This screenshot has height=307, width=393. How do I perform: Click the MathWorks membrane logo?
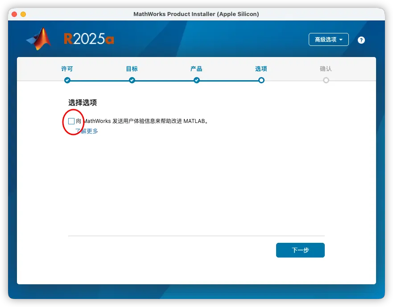38,39
